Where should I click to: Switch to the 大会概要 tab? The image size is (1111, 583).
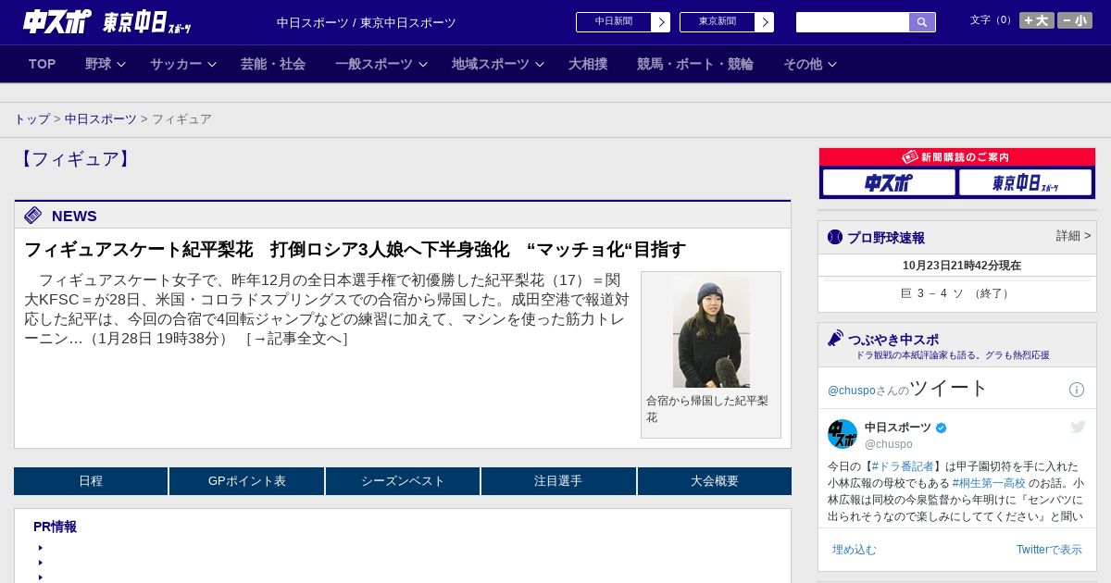click(715, 481)
